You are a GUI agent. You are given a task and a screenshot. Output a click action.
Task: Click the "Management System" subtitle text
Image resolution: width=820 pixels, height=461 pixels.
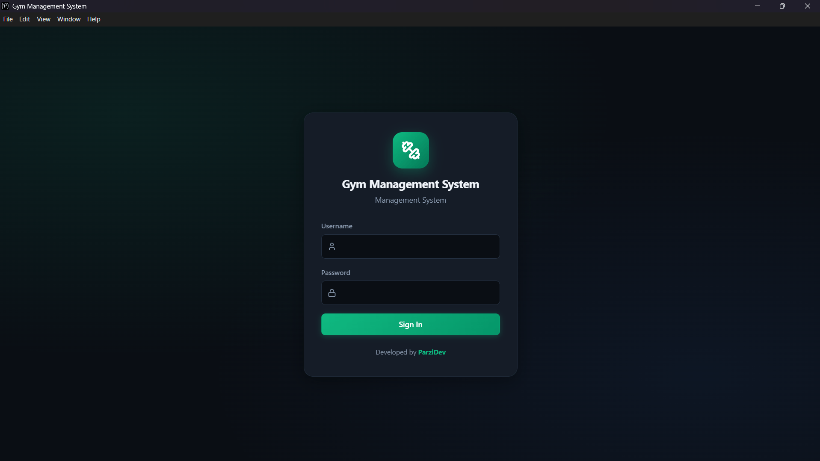coord(411,200)
